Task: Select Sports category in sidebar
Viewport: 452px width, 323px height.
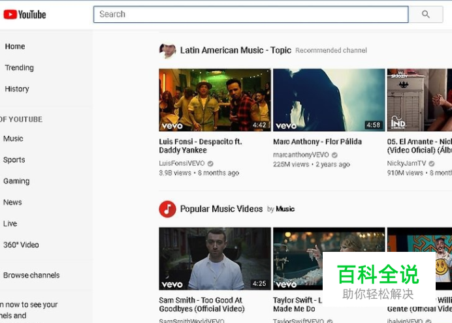Action: [x=14, y=160]
